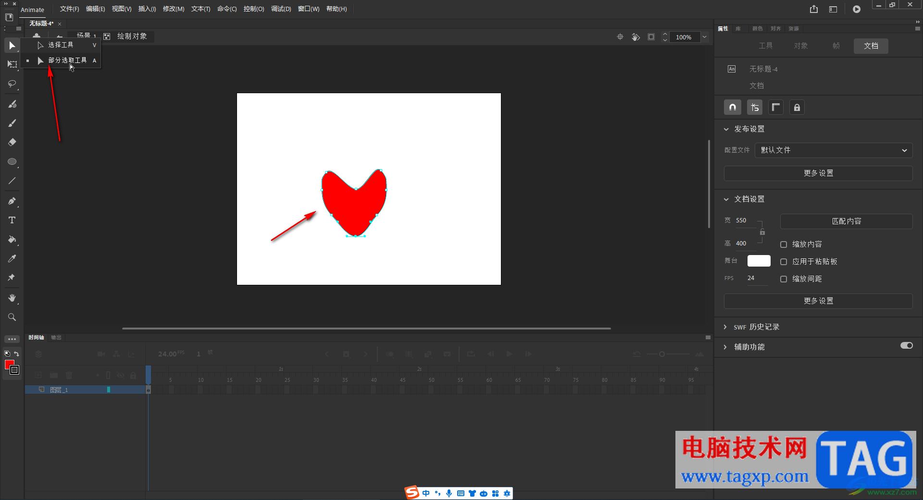This screenshot has width=923, height=500.
Task: Switch to the 库 panel tab
Action: [x=738, y=29]
